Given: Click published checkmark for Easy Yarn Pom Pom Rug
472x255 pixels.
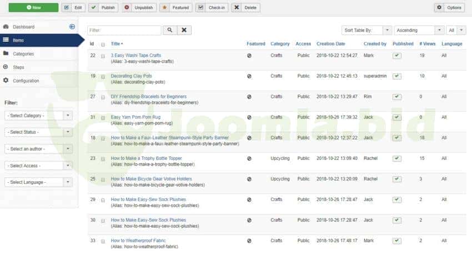Looking at the screenshot, I should [x=396, y=117].
